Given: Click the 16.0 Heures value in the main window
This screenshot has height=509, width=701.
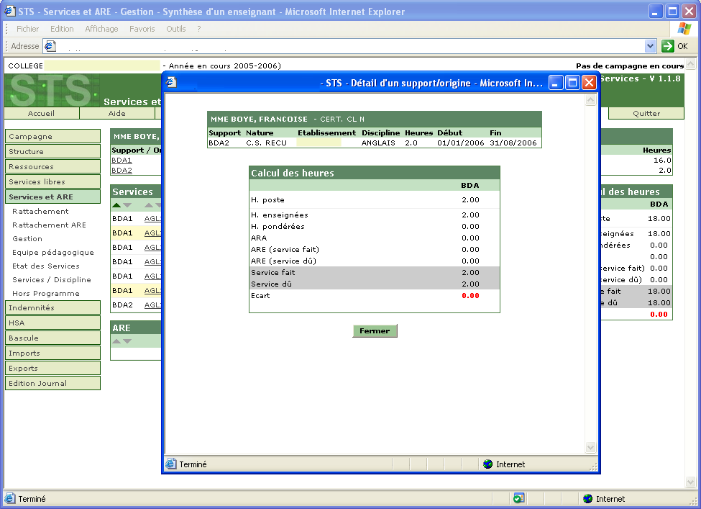Looking at the screenshot, I should [x=662, y=161].
